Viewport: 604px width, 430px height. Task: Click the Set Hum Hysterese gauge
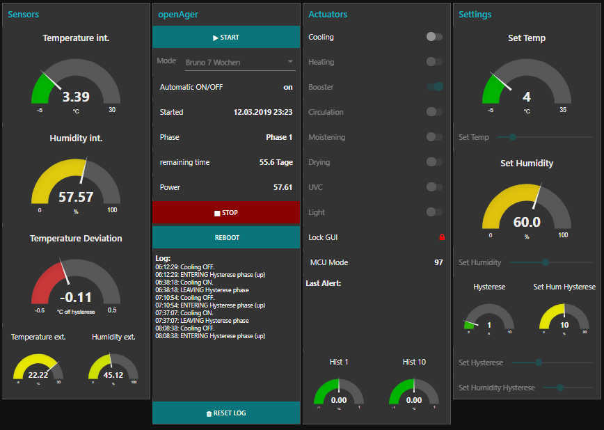tap(564, 319)
